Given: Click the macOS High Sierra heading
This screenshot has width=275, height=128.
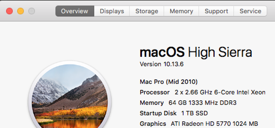Looking at the screenshot, I should 196,53.
